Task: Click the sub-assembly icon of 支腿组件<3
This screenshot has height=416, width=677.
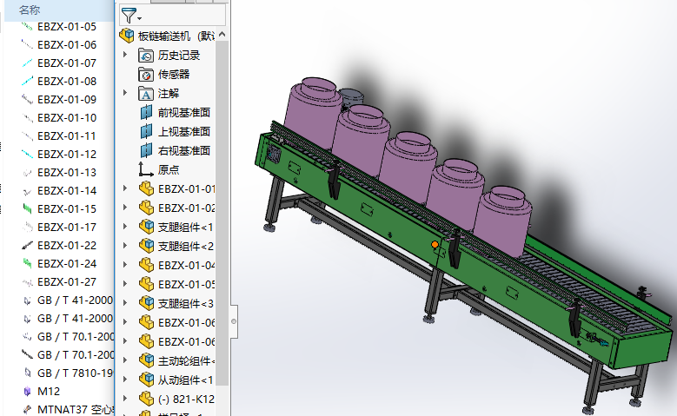Action: (146, 303)
